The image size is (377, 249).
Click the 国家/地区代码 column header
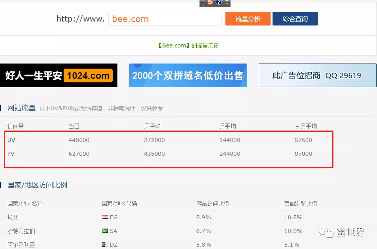point(119,204)
